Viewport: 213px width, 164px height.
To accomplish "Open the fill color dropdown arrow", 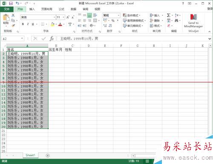I will (56, 24).
